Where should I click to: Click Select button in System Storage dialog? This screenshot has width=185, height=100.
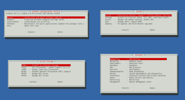pyautogui.click(x=33, y=82)
